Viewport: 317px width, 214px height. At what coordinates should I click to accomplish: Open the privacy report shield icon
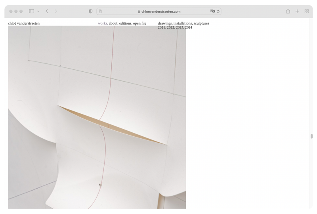[x=90, y=11]
